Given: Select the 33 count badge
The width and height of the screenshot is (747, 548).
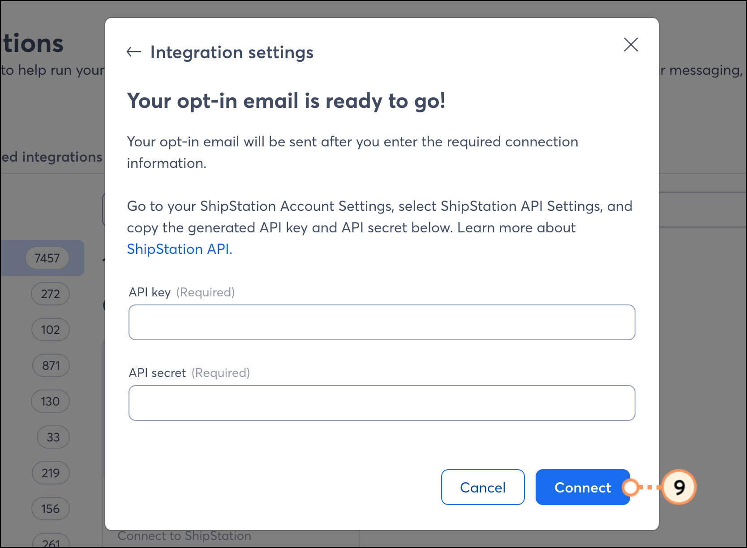Looking at the screenshot, I should 53,437.
